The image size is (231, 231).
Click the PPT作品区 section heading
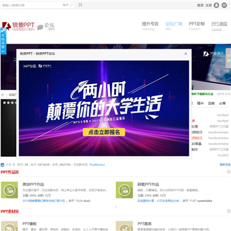pyautogui.click(x=10, y=172)
